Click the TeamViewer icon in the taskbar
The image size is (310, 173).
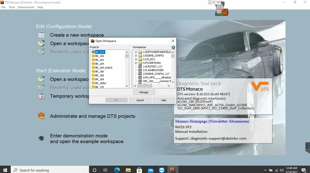click(162, 170)
